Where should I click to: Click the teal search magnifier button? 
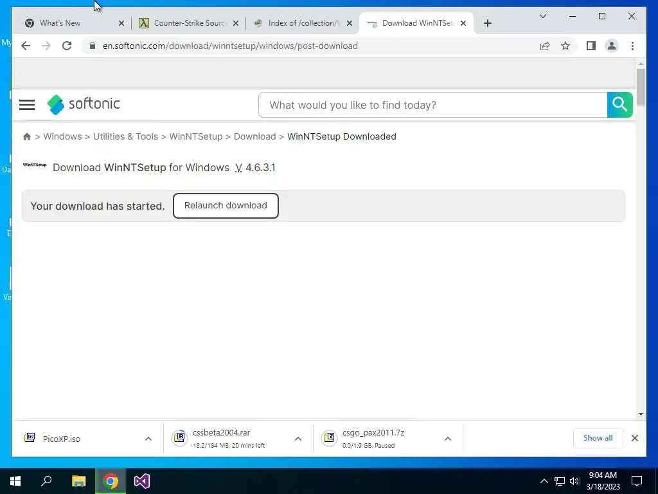[619, 105]
